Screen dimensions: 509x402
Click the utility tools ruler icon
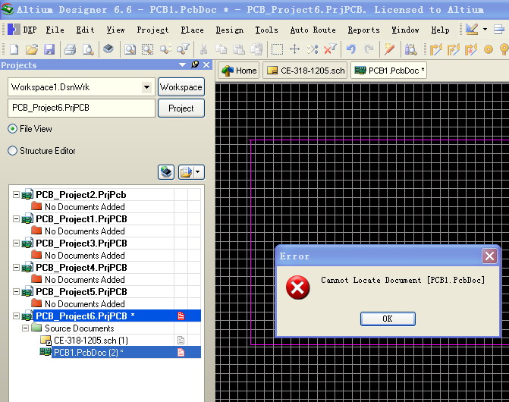coord(472,29)
